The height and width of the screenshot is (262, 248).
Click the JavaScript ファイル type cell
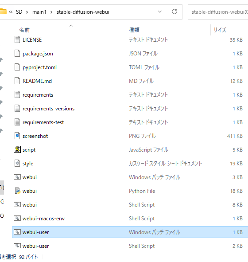click(x=148, y=150)
